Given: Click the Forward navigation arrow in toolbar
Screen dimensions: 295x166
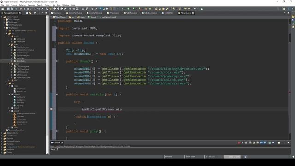Looking at the screenshot, I should coord(195,9).
